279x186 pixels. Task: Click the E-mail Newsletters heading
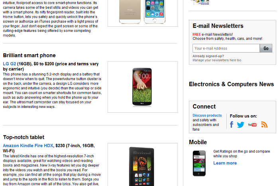218,26
